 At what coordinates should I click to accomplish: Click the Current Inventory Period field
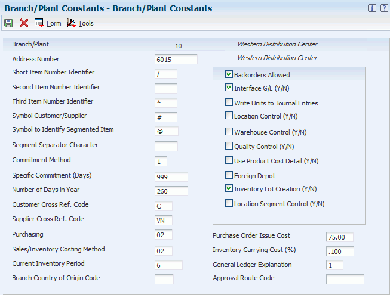168,265
